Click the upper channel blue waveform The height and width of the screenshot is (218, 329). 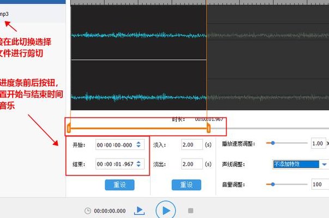139,35
